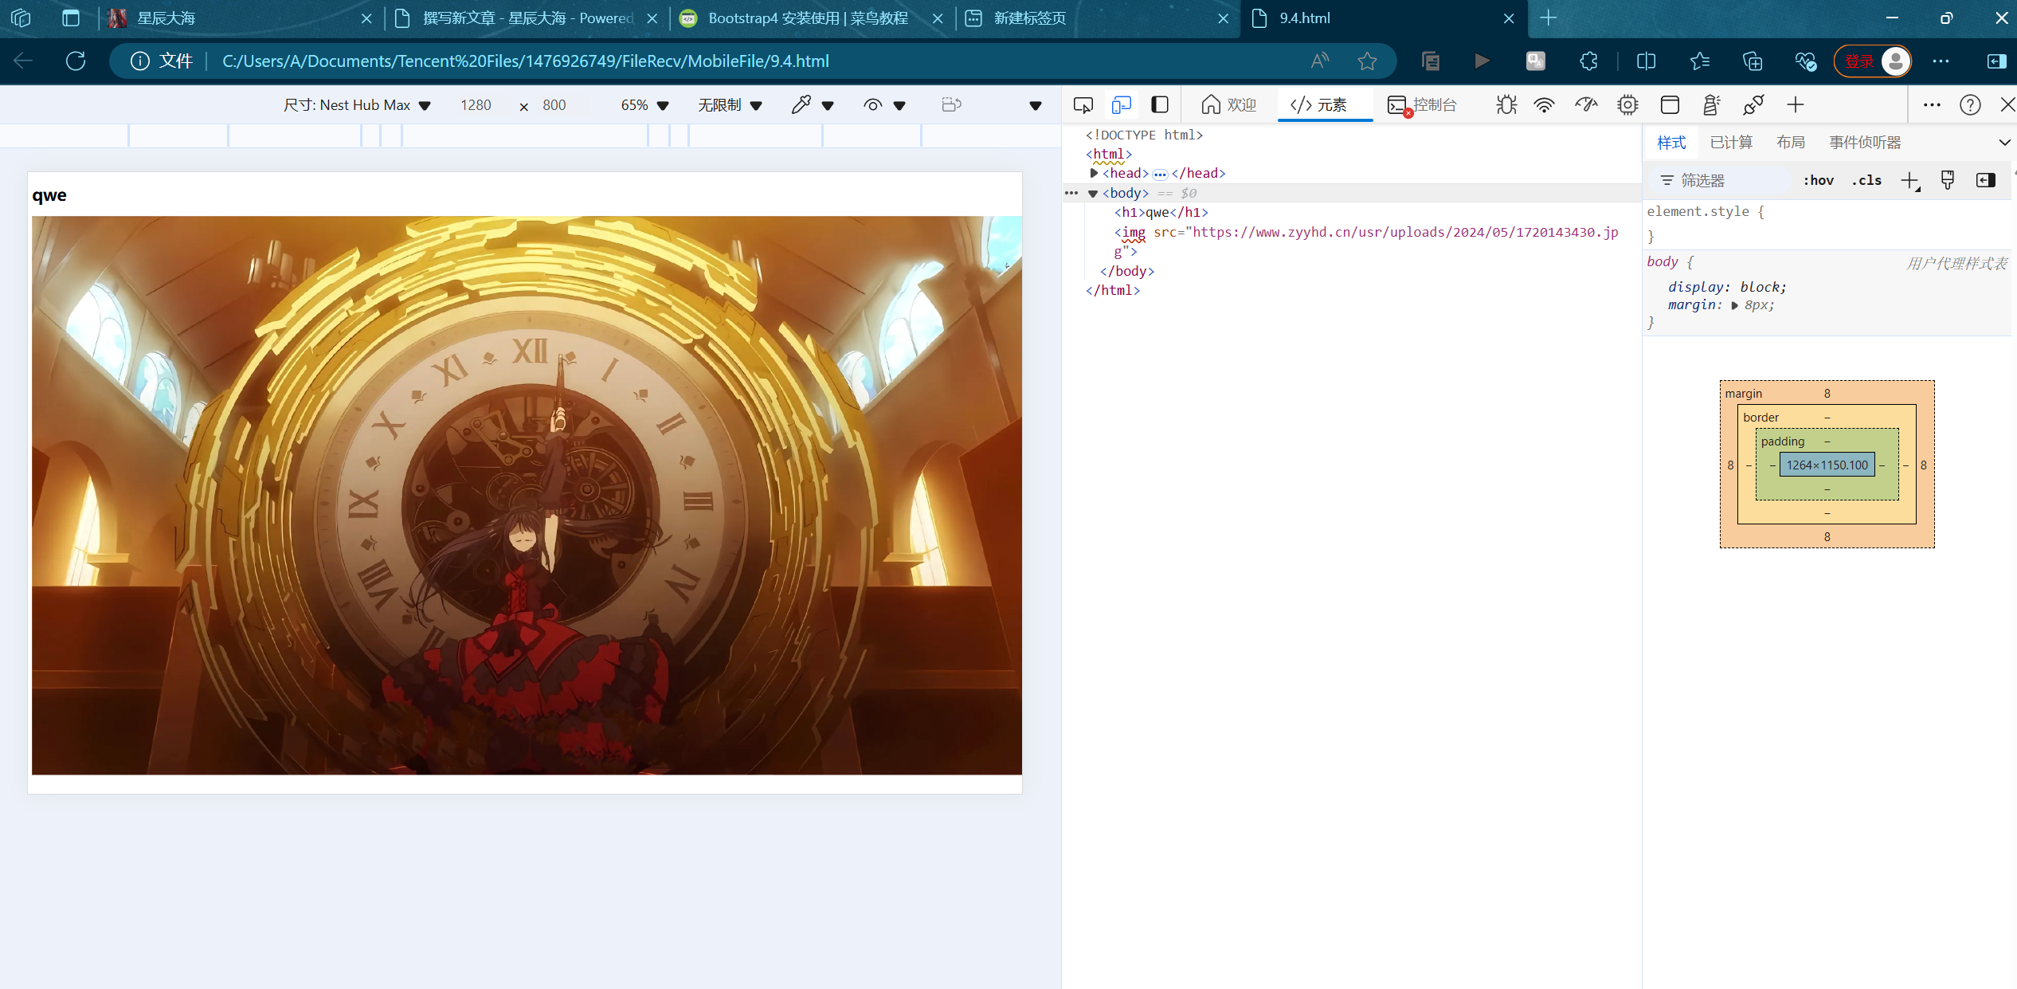Open DevTools help question icon
2017x989 pixels.
1970,104
